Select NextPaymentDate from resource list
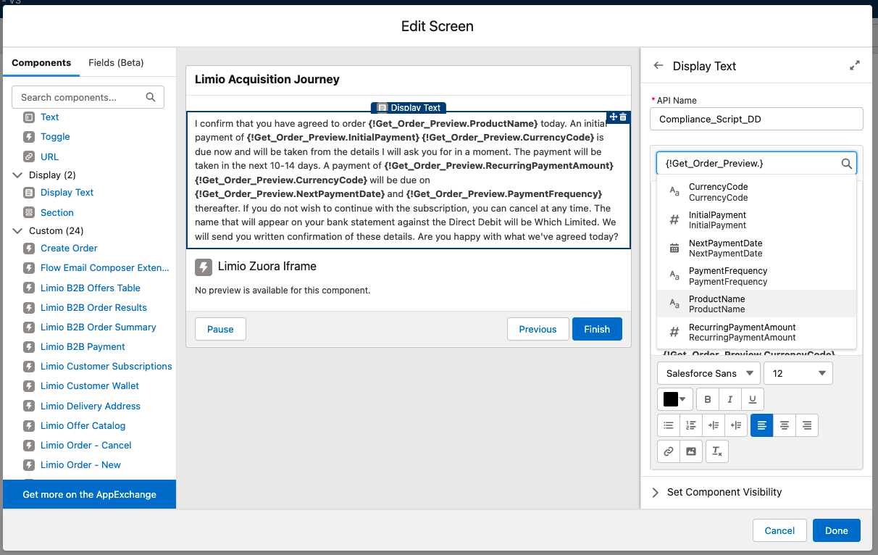The height and width of the screenshot is (555, 878). (x=756, y=249)
